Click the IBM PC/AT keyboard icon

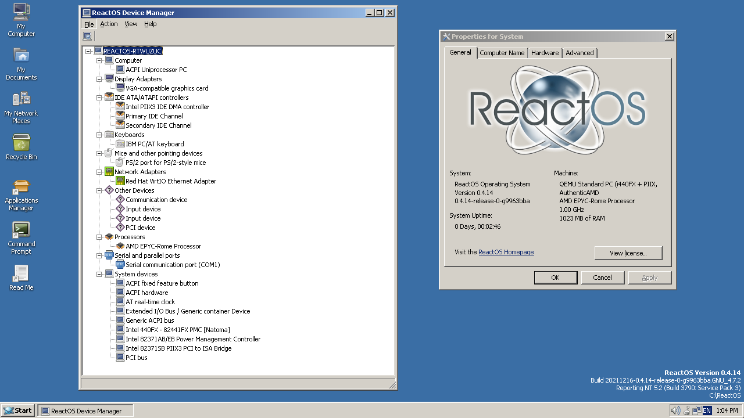(120, 143)
